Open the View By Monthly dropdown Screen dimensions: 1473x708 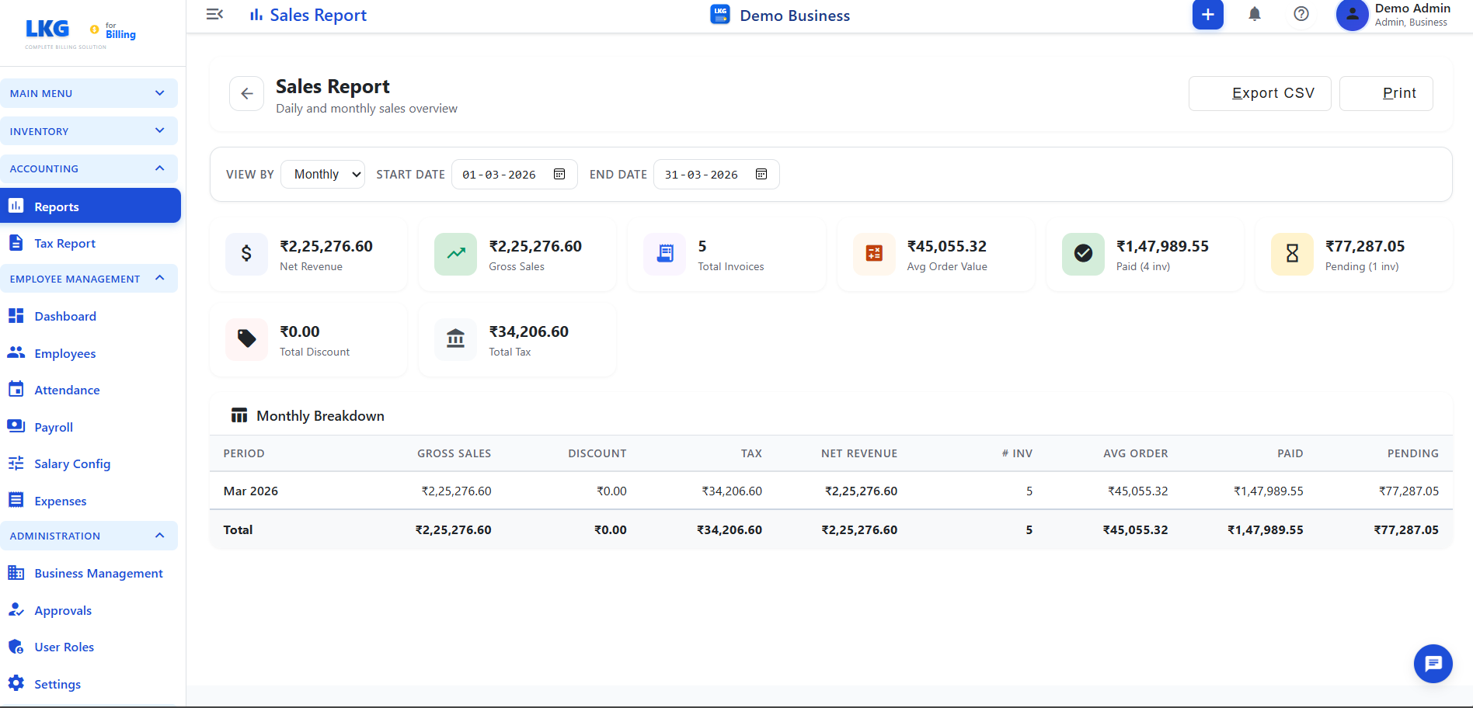point(322,175)
